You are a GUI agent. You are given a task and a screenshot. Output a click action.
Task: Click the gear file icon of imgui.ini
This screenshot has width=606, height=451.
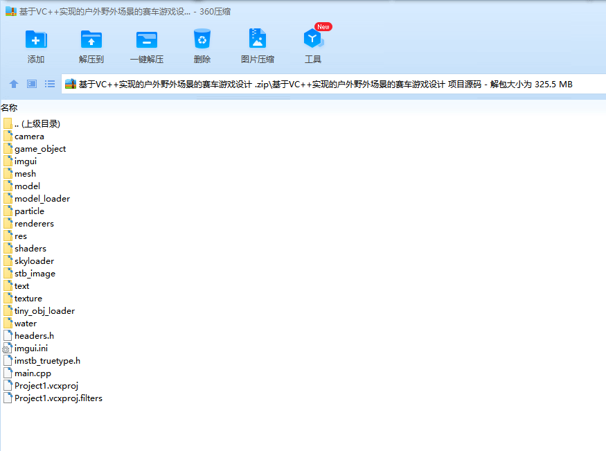[8, 348]
